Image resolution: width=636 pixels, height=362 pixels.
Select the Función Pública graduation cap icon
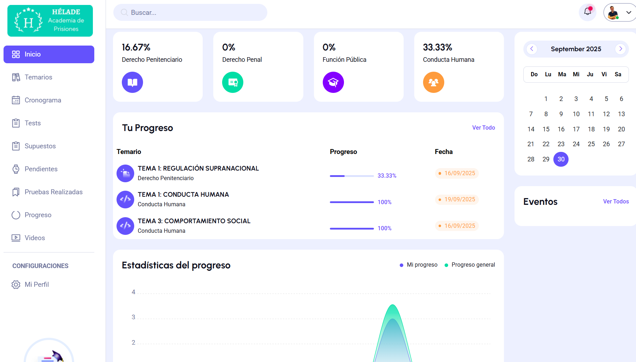tap(333, 82)
